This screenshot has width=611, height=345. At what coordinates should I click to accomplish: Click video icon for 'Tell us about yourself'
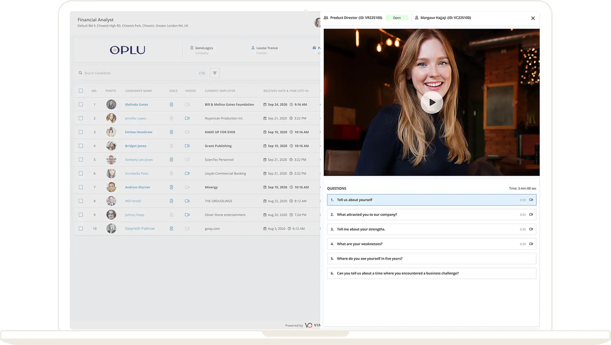click(x=531, y=200)
